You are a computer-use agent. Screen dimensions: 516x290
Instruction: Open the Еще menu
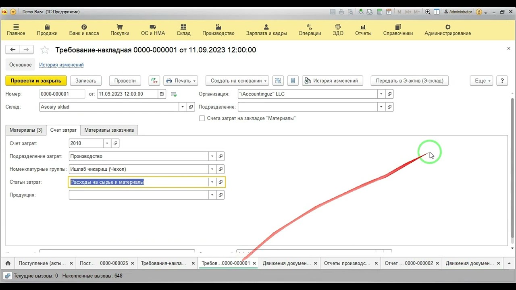pos(482,81)
